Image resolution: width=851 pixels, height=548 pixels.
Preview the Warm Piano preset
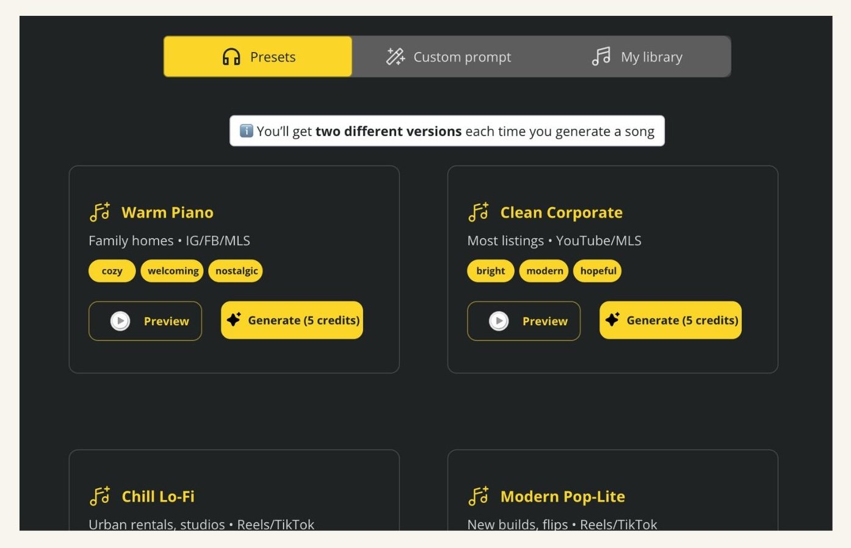(145, 321)
